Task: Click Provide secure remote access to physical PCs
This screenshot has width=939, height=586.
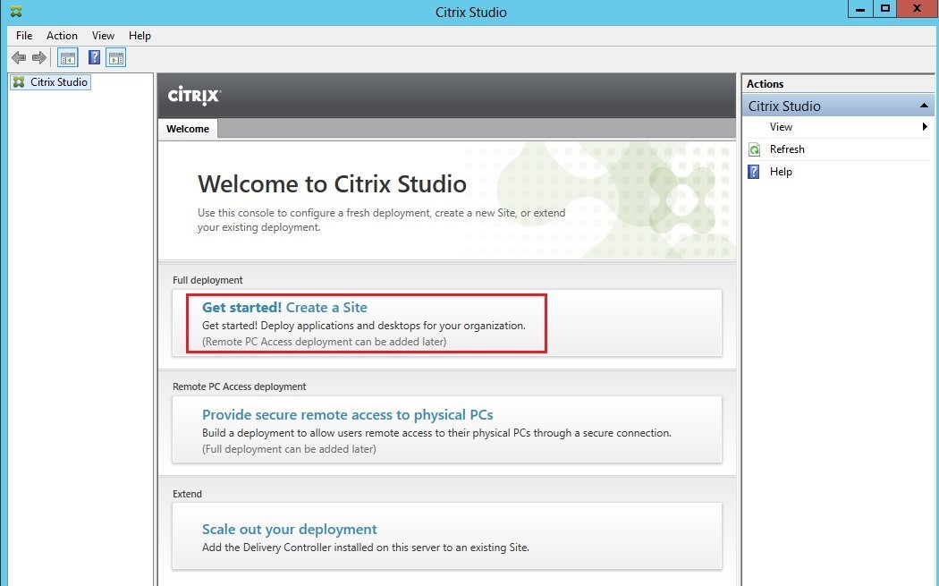Action: pyautogui.click(x=347, y=414)
